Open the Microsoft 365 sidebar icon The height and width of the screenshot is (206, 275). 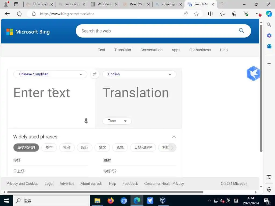[269, 36]
